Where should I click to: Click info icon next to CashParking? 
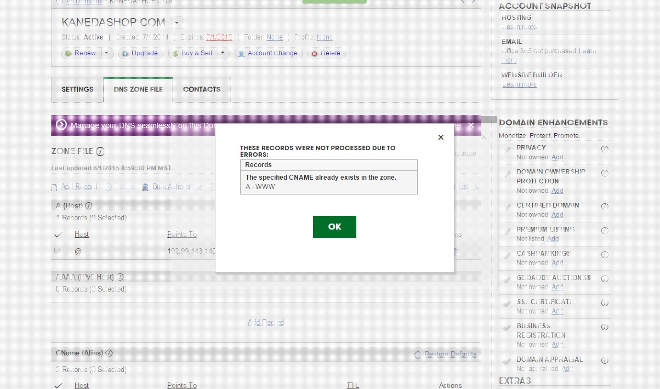point(605,255)
